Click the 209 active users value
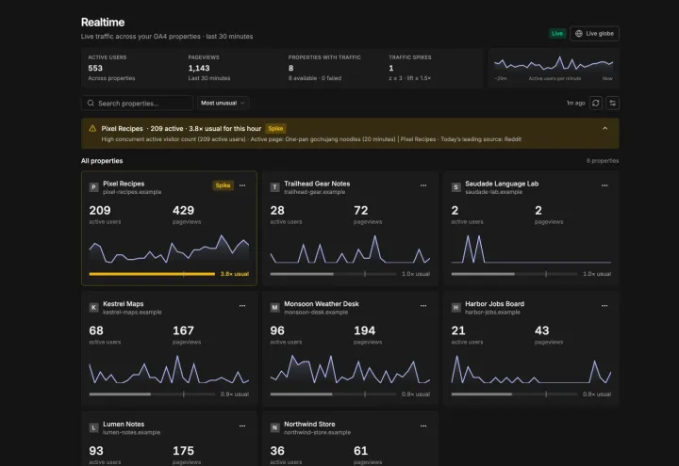The height and width of the screenshot is (466, 679). point(100,211)
